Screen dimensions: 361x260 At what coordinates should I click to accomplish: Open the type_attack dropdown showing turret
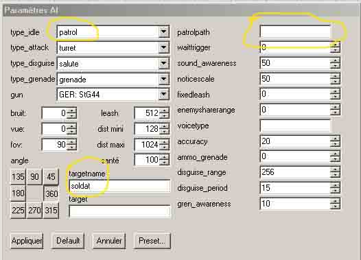pos(164,47)
